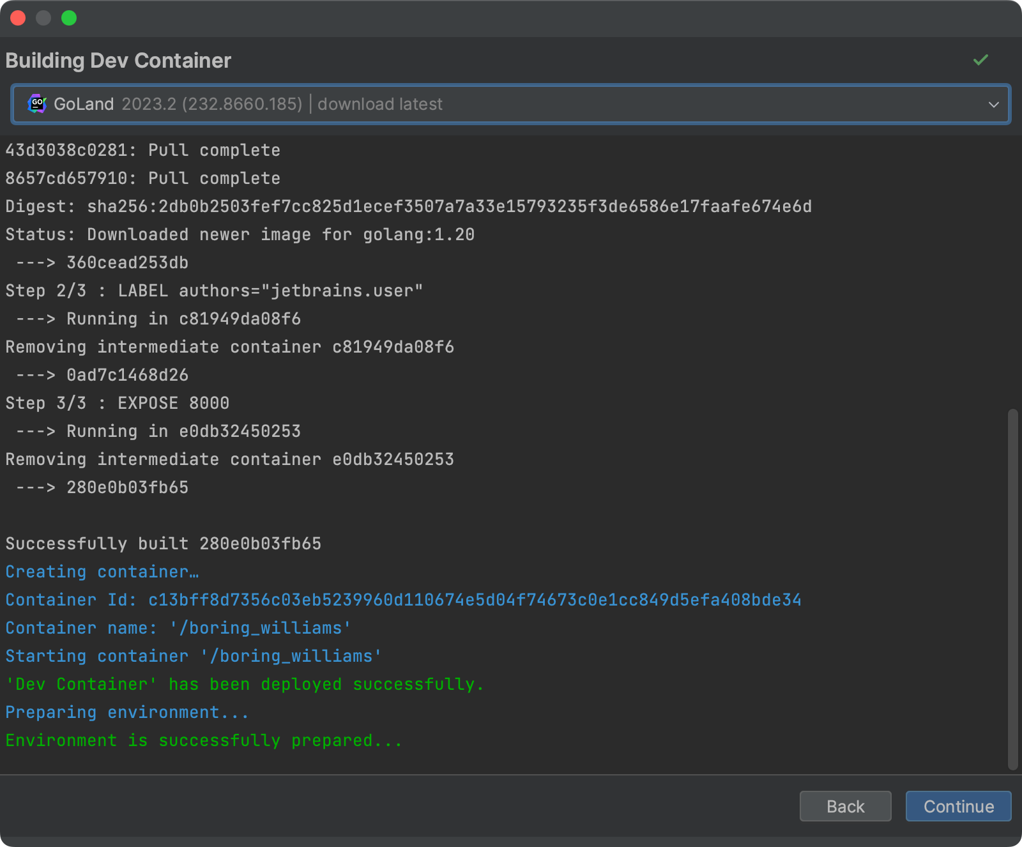Click the macOS green fullscreen button
This screenshot has height=847, width=1022.
[69, 19]
